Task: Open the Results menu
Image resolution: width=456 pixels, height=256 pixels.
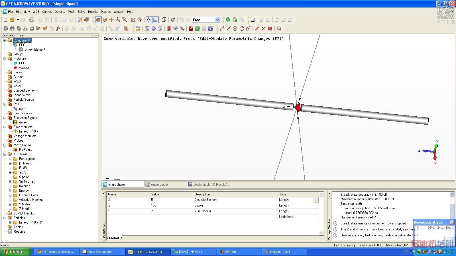Action: (x=93, y=12)
